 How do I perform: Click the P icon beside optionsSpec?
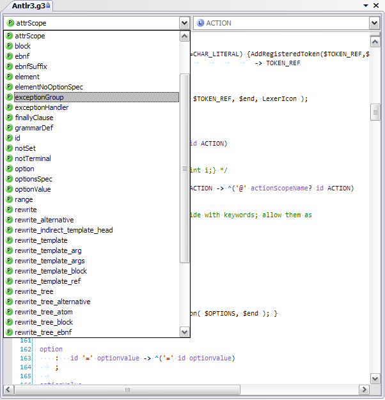tap(9, 178)
